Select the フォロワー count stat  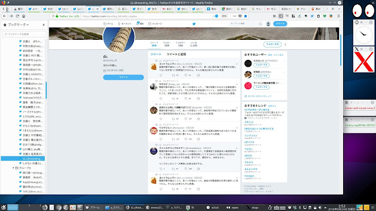[180, 44]
